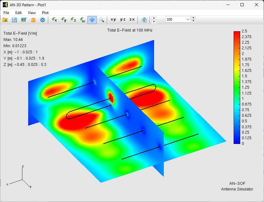Click the AN-SOF Antenna Simulator text
The image size is (264, 202).
[x=237, y=186]
